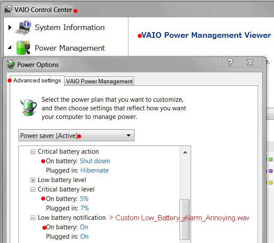The image size is (274, 243).
Task: Click the settings list scrollbar thumb
Action: (x=185, y=219)
